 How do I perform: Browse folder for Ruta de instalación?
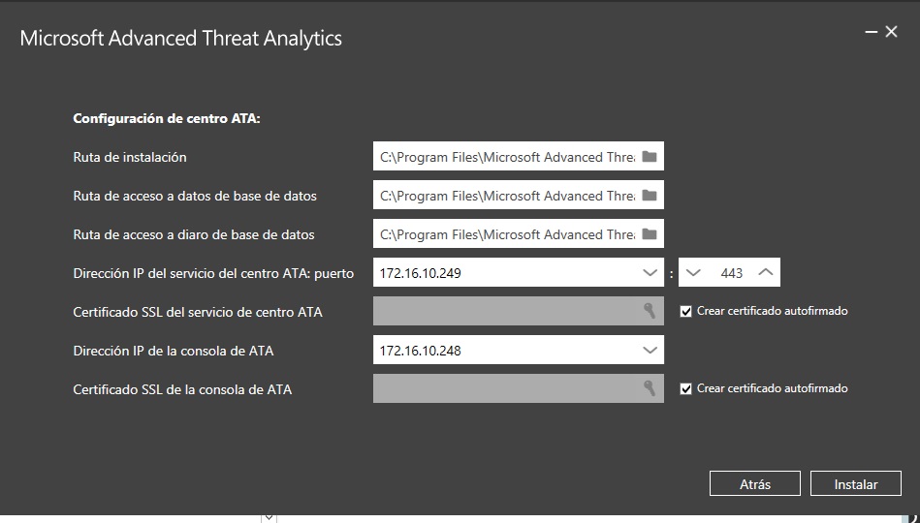coord(650,157)
